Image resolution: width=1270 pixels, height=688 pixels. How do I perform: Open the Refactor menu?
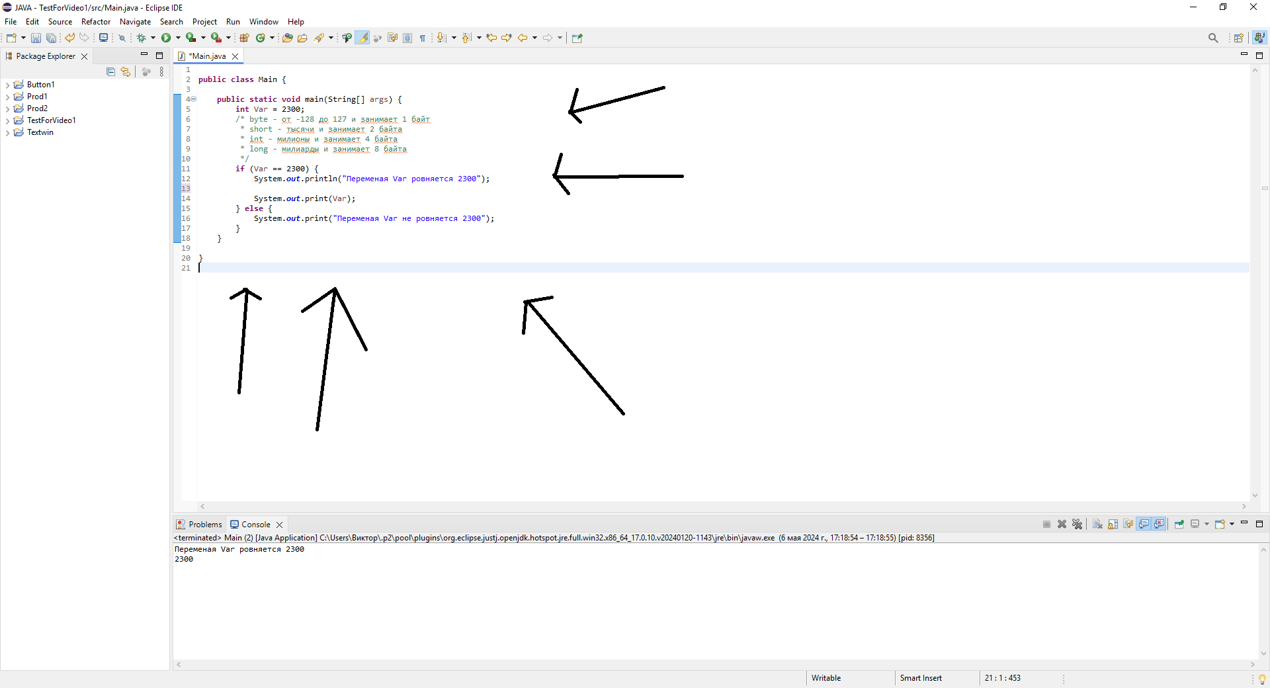[x=95, y=21]
